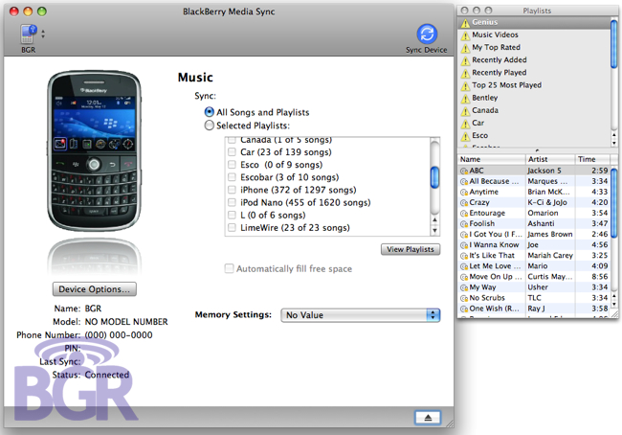Click the songs table scrollbar thumb
622x435 pixels.
coord(614,203)
